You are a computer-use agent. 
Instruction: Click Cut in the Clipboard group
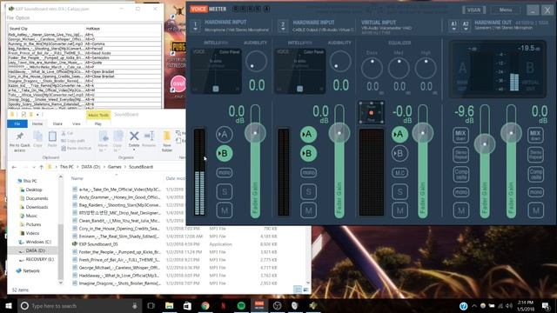[68, 133]
